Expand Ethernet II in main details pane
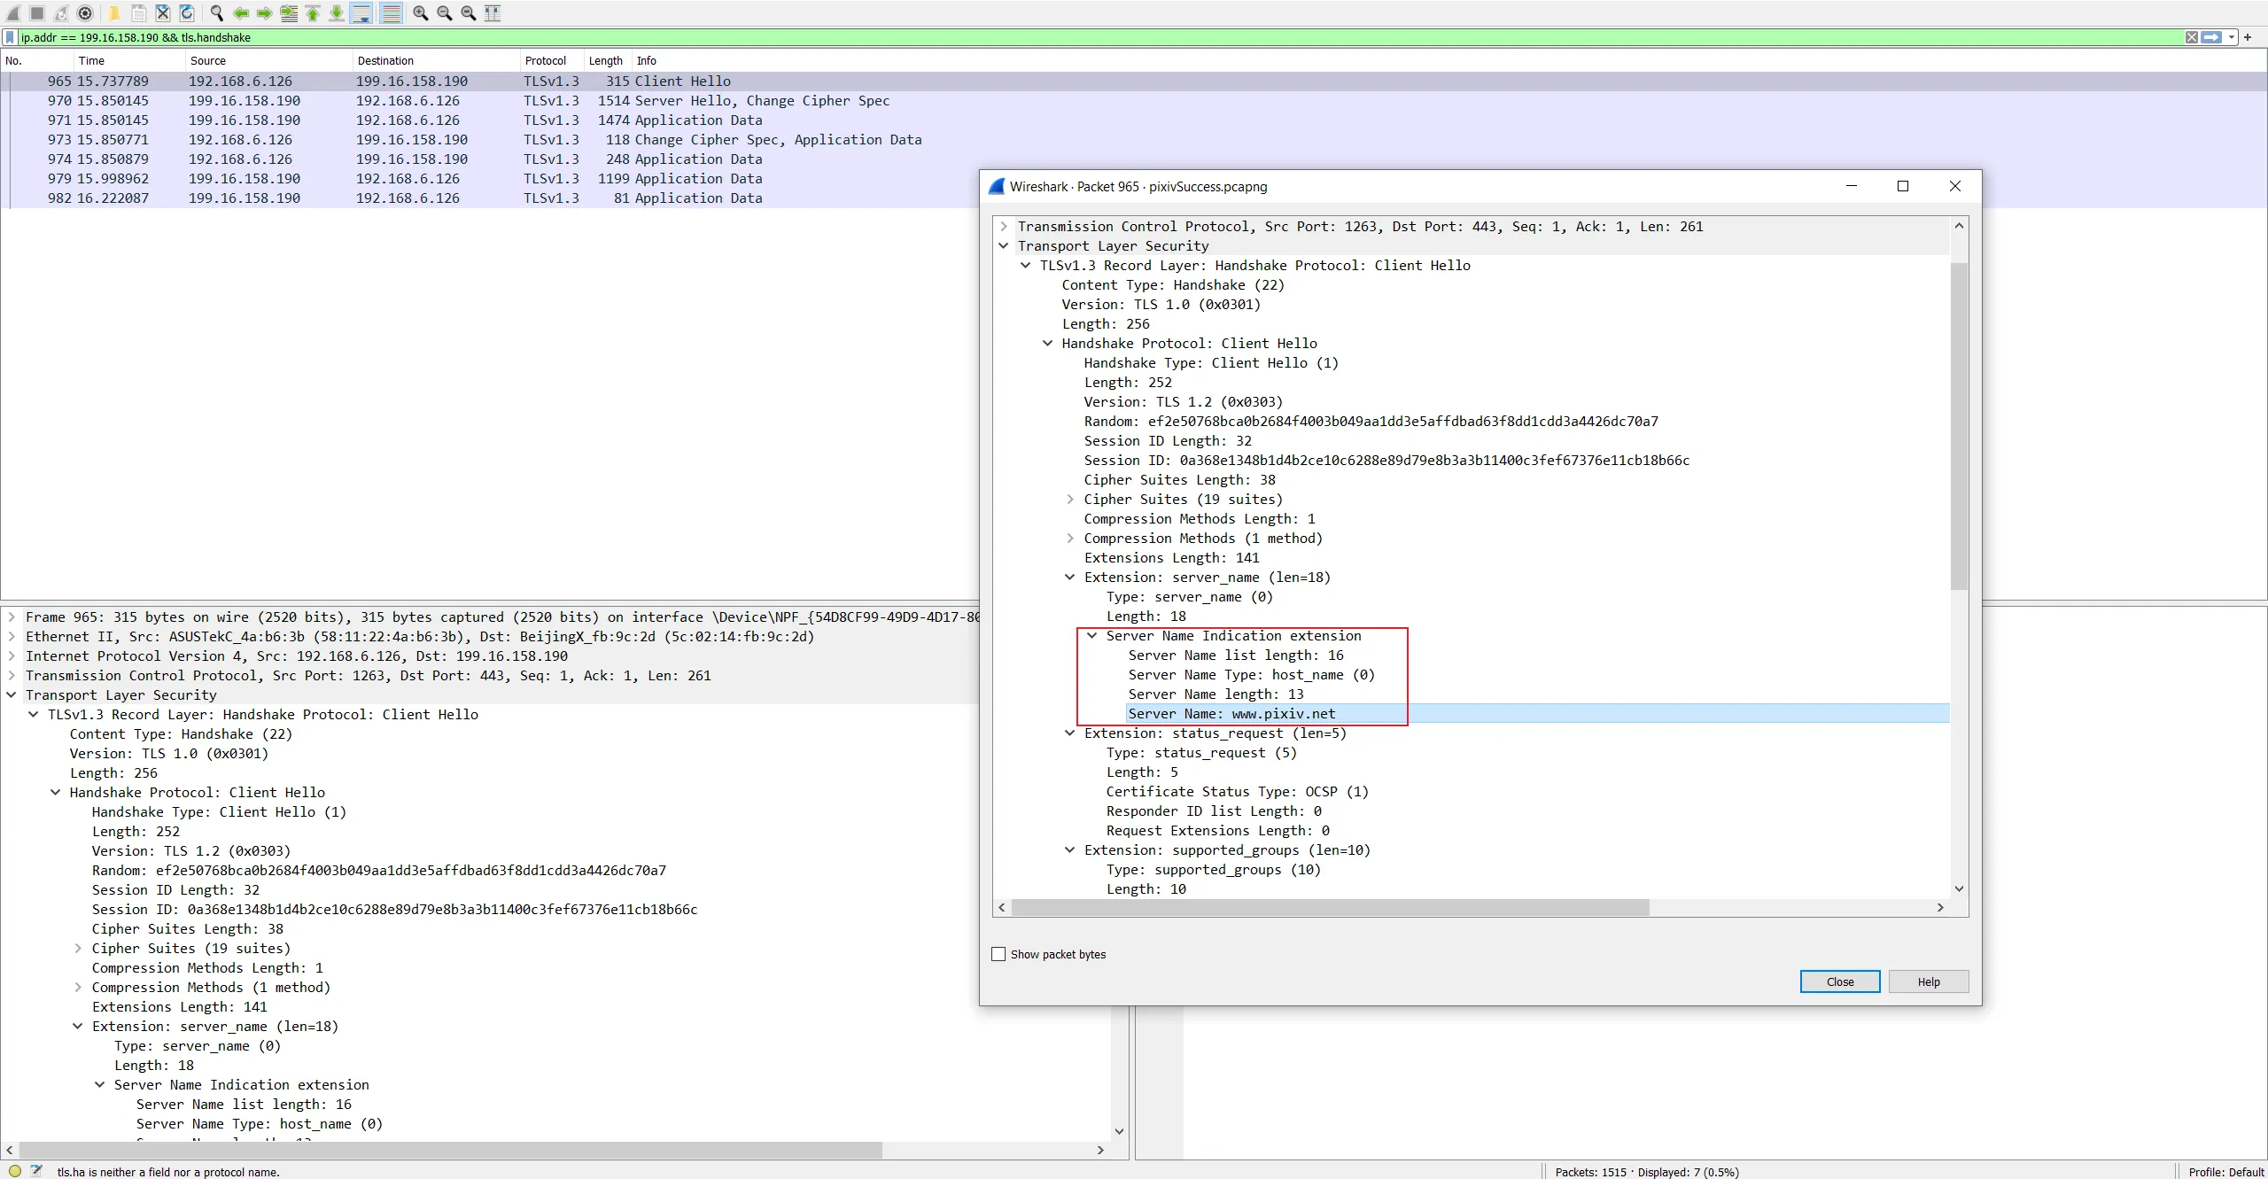 click(x=12, y=637)
